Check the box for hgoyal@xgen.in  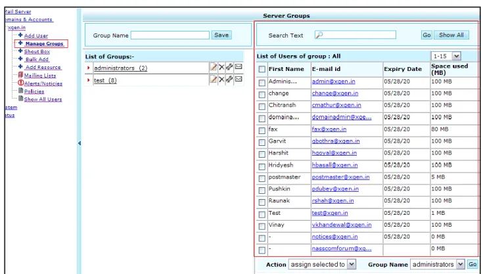tap(262, 154)
